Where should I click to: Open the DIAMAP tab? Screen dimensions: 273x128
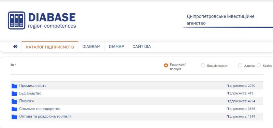116,47
